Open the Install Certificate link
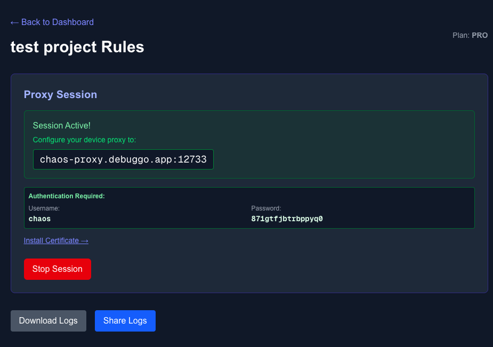 coord(51,240)
